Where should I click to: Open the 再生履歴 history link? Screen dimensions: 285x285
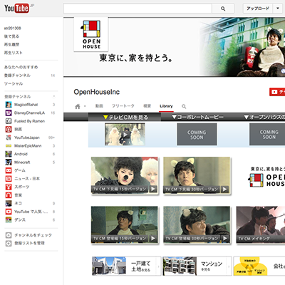[11, 44]
